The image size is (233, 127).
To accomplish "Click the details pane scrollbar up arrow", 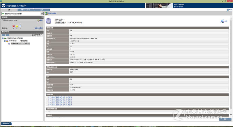I will click(x=231, y=19).
